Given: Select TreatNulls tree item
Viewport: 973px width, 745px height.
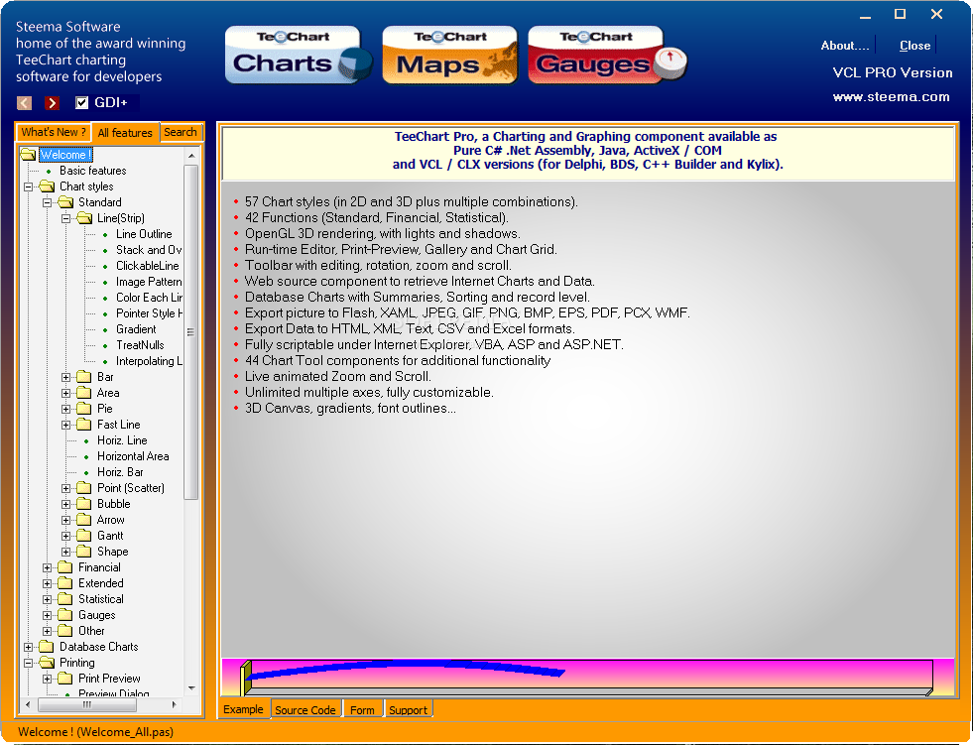Looking at the screenshot, I should (140, 345).
